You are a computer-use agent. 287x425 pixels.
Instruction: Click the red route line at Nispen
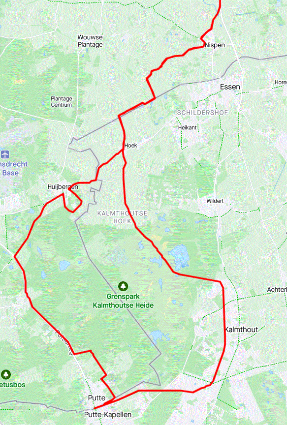click(203, 43)
